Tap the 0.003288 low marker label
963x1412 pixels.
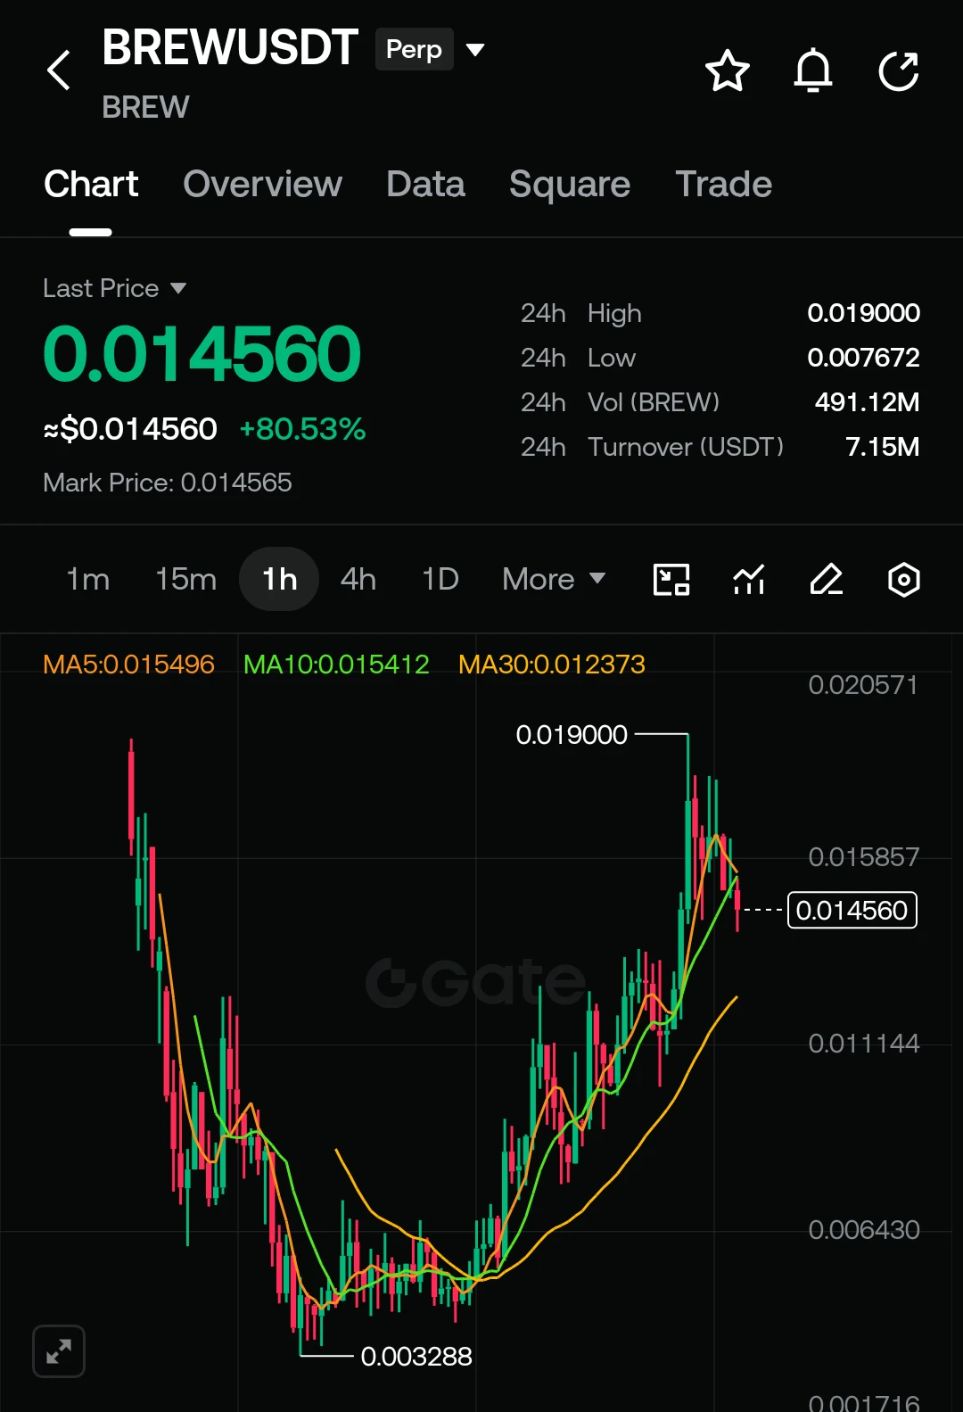click(416, 1357)
